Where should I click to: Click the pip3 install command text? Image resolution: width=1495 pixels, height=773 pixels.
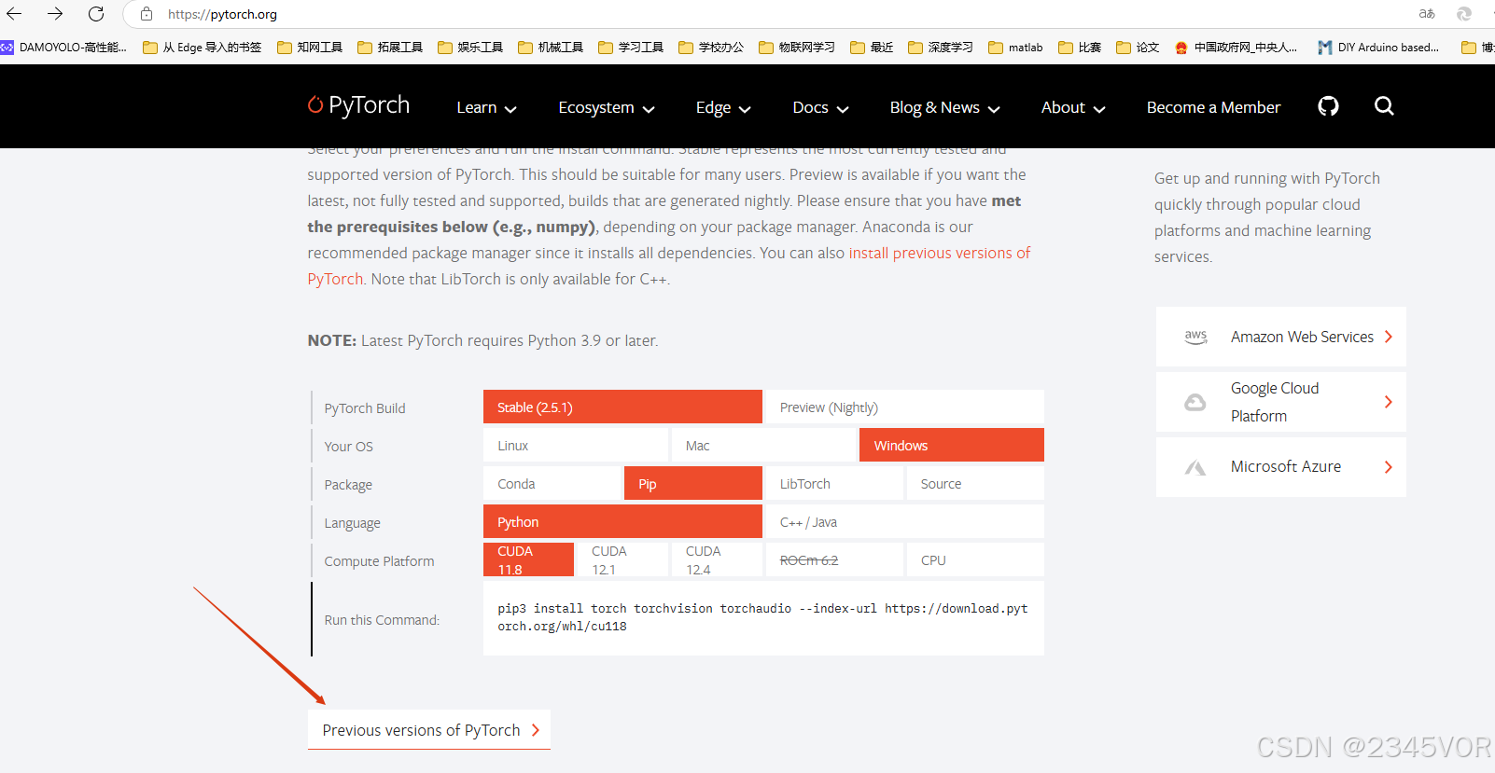(x=762, y=617)
